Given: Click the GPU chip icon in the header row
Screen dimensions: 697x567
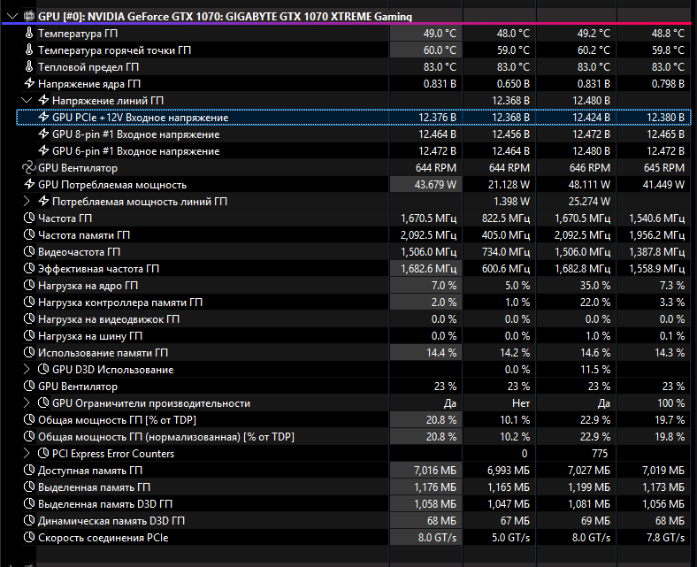Looking at the screenshot, I should 29,17.
